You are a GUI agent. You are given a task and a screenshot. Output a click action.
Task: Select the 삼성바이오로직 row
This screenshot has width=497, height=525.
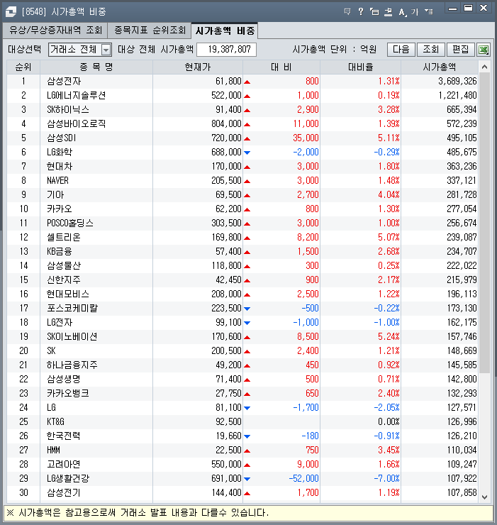(x=242, y=124)
